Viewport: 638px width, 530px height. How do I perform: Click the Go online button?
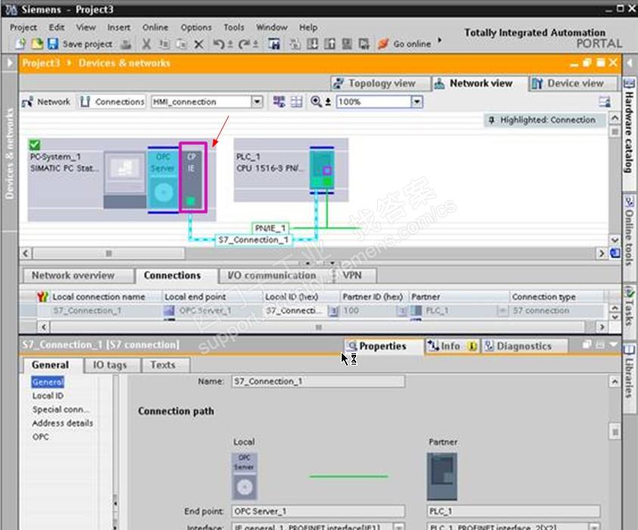[404, 44]
